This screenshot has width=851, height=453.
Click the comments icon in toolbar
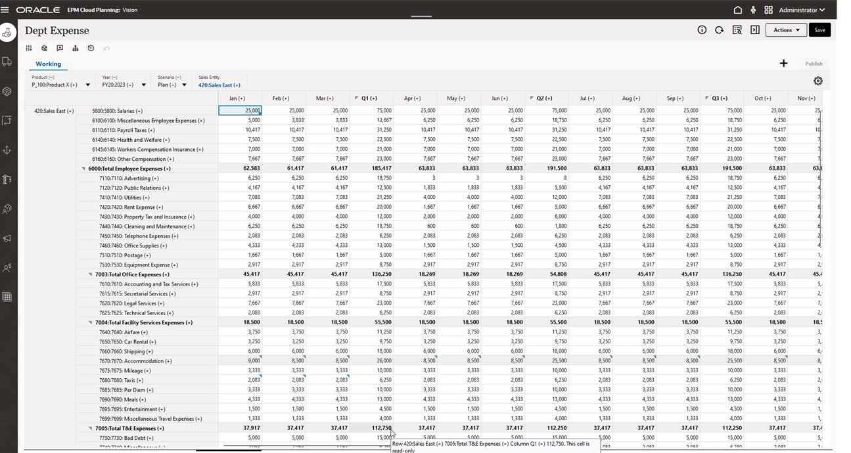click(x=60, y=48)
